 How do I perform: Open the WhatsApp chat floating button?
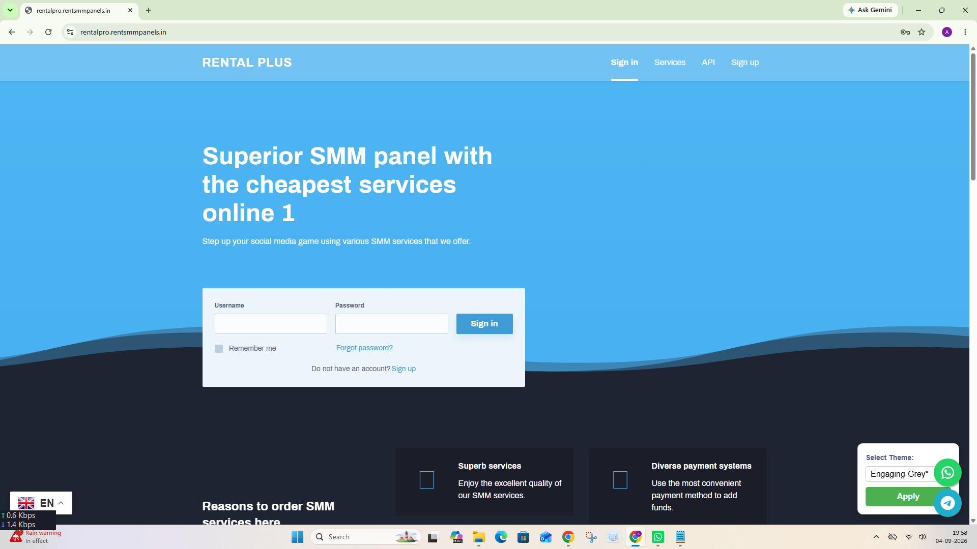point(947,473)
